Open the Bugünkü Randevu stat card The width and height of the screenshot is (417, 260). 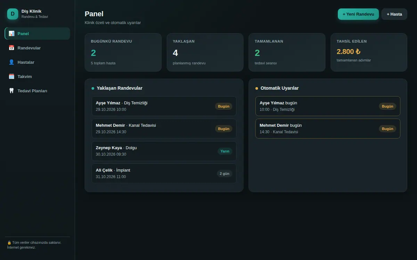(123, 52)
